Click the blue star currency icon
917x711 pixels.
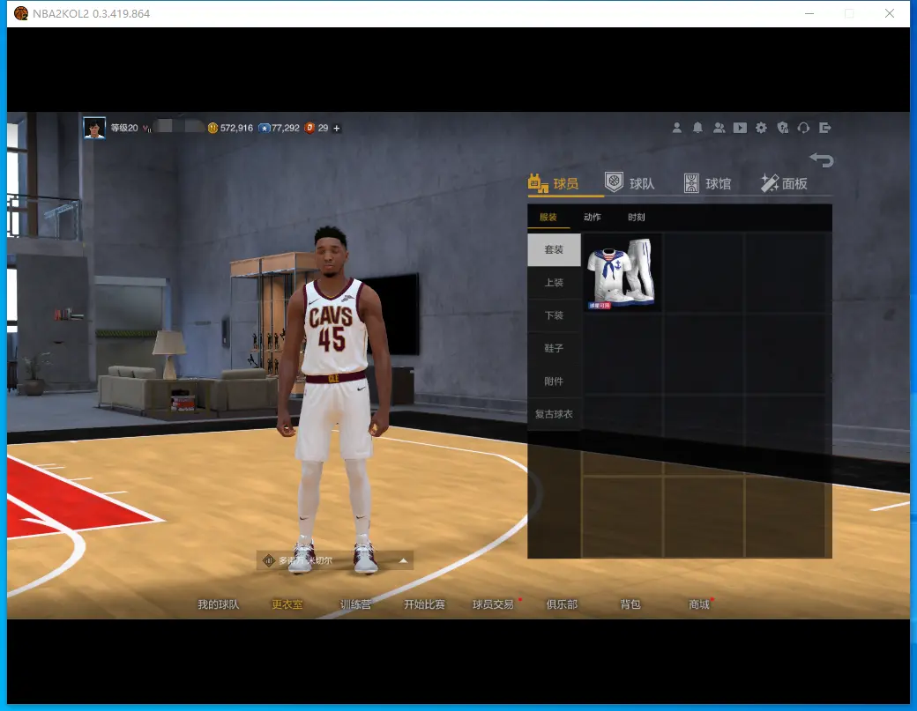(265, 128)
